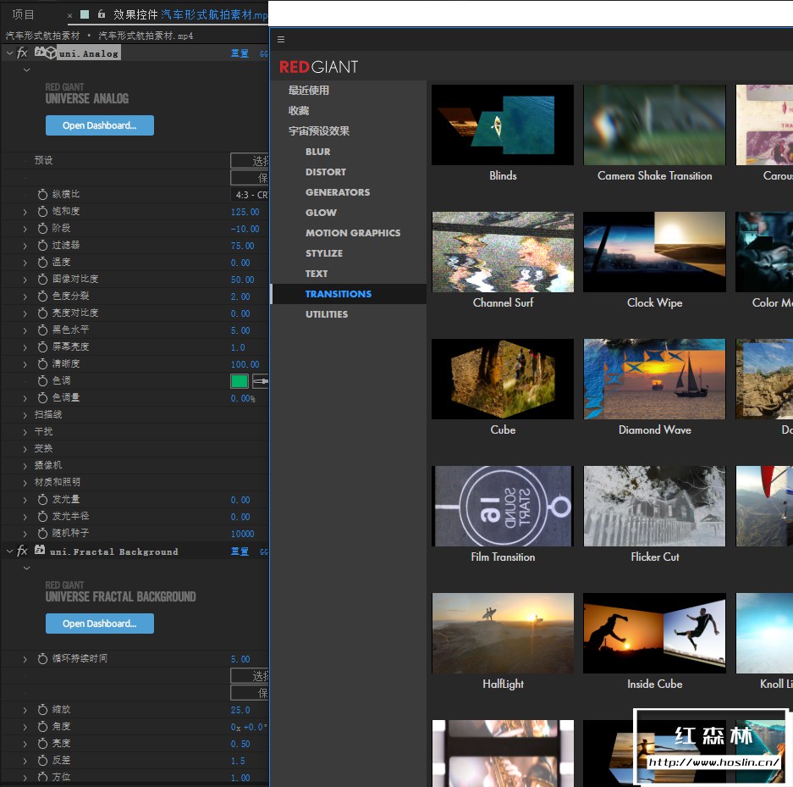
Task: Click the stopwatch icon for 饱和度
Action: [x=42, y=212]
